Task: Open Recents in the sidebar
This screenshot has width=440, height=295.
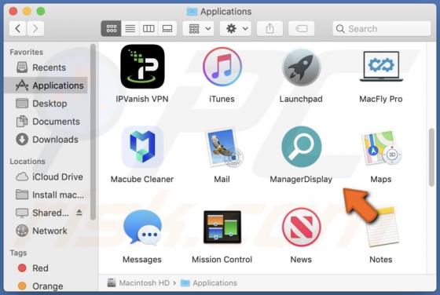Action: click(46, 67)
